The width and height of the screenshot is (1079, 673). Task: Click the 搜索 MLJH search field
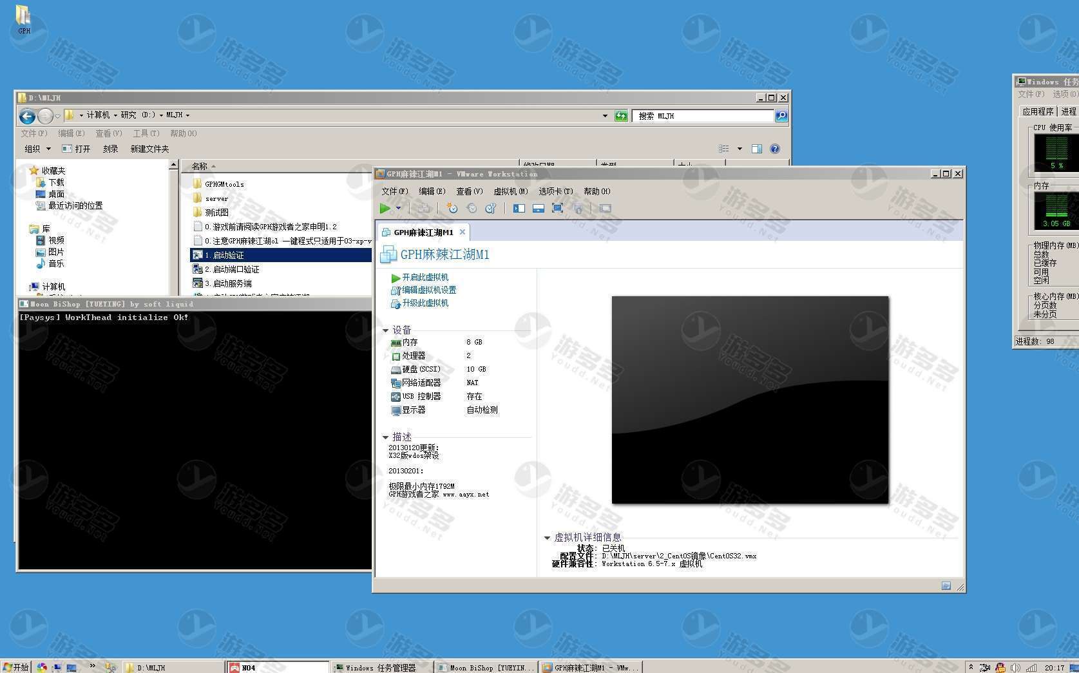point(702,116)
